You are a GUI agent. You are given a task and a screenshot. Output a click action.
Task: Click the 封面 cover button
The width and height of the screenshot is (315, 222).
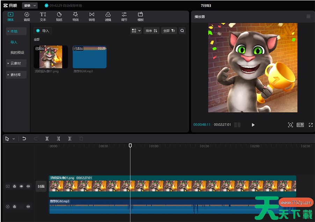(x=41, y=186)
